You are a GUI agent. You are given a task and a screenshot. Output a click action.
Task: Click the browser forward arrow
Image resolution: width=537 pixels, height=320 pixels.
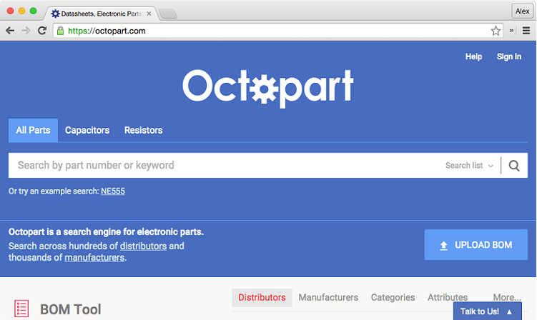pos(26,31)
